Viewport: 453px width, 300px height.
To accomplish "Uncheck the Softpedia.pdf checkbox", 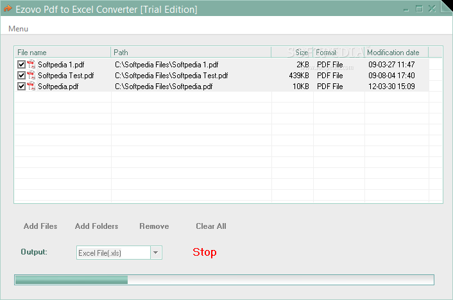I will point(21,87).
